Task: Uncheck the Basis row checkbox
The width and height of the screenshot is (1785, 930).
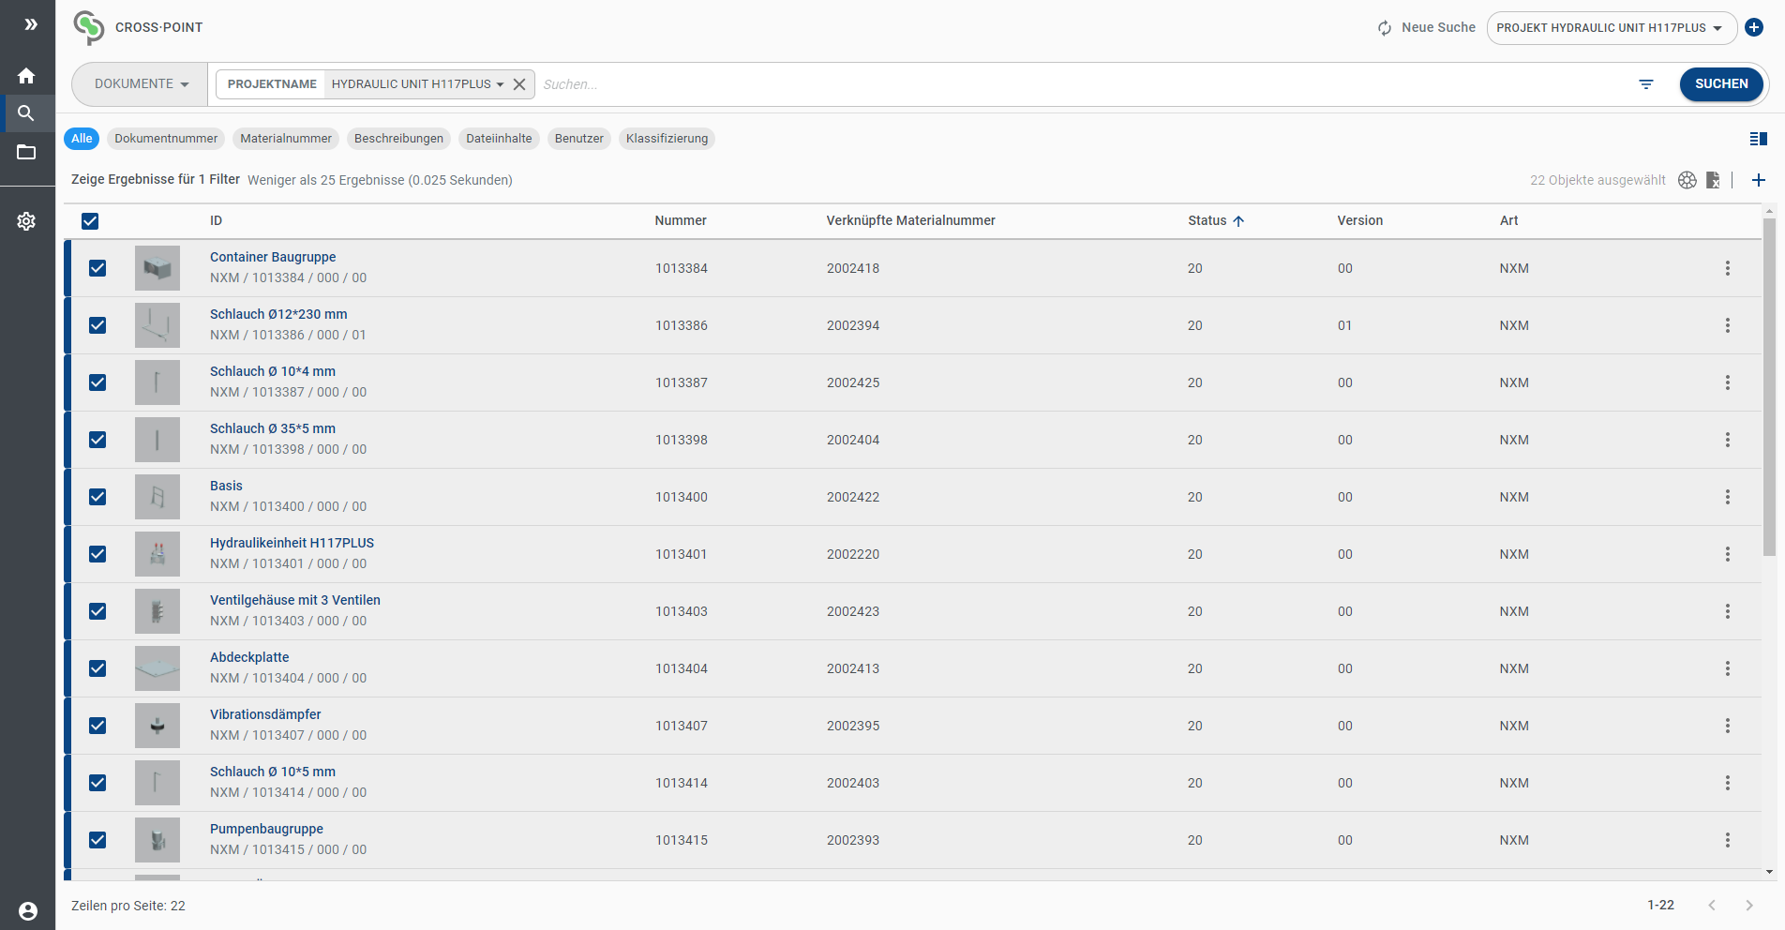Action: point(97,497)
